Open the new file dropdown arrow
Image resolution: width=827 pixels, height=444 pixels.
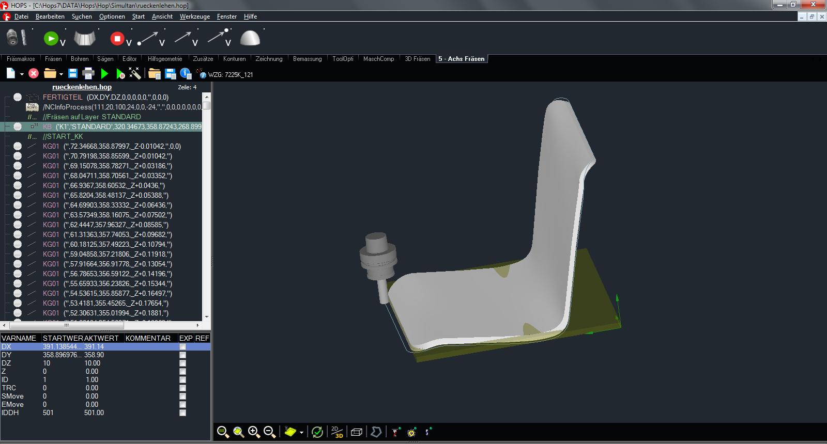[x=22, y=74]
